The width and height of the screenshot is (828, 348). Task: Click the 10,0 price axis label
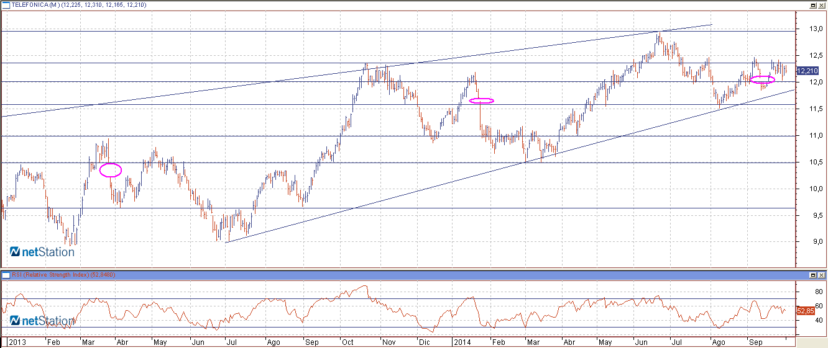(x=816, y=189)
